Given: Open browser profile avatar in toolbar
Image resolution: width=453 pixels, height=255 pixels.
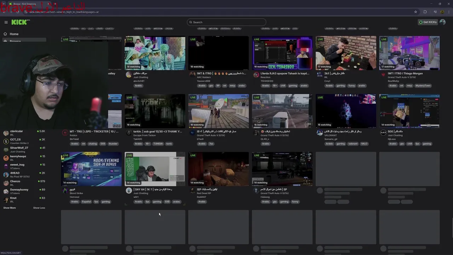Looking at the screenshot, I should (442, 12).
